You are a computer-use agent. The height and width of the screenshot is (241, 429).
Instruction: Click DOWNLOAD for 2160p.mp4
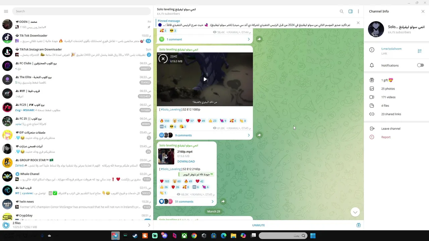[x=186, y=161]
